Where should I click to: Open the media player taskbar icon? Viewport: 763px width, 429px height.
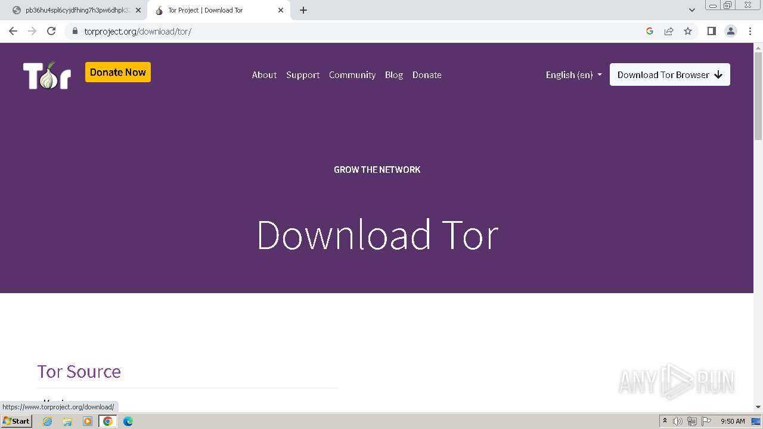coord(88,421)
